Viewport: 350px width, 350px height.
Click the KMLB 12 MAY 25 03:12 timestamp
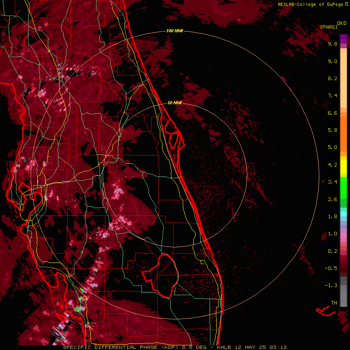coord(252,347)
